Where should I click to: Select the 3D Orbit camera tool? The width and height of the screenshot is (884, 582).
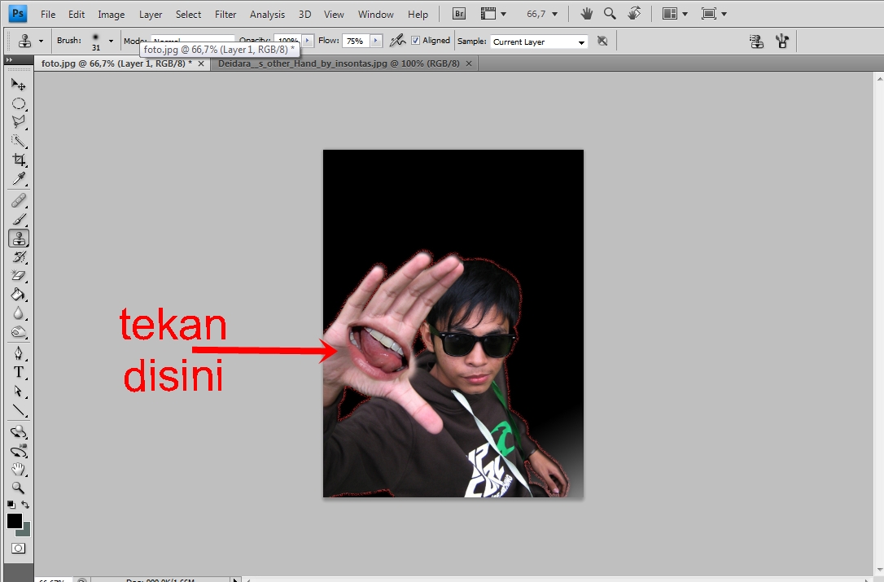[x=19, y=451]
